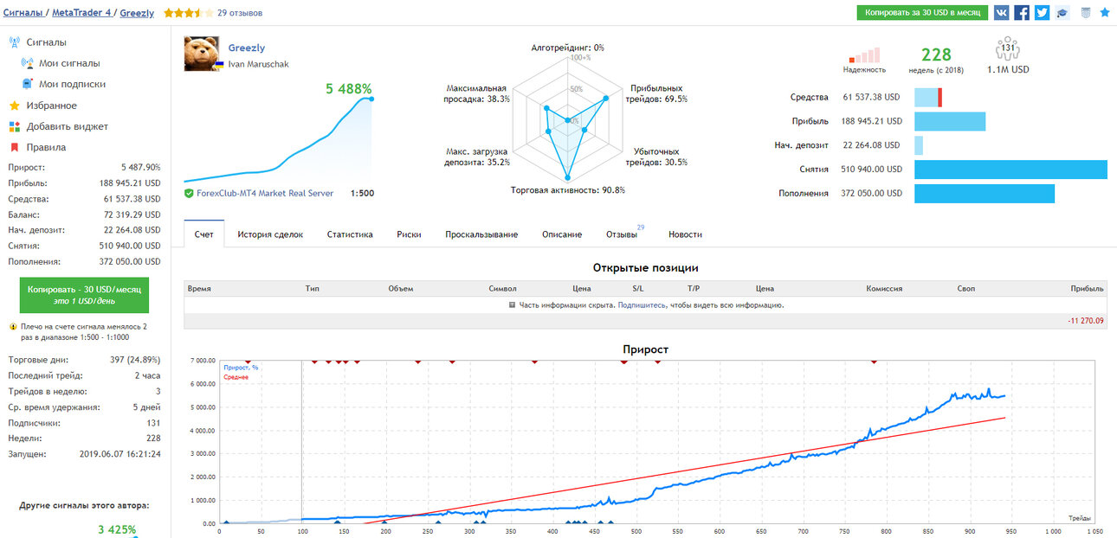Sort positions by Время column

coord(199,289)
